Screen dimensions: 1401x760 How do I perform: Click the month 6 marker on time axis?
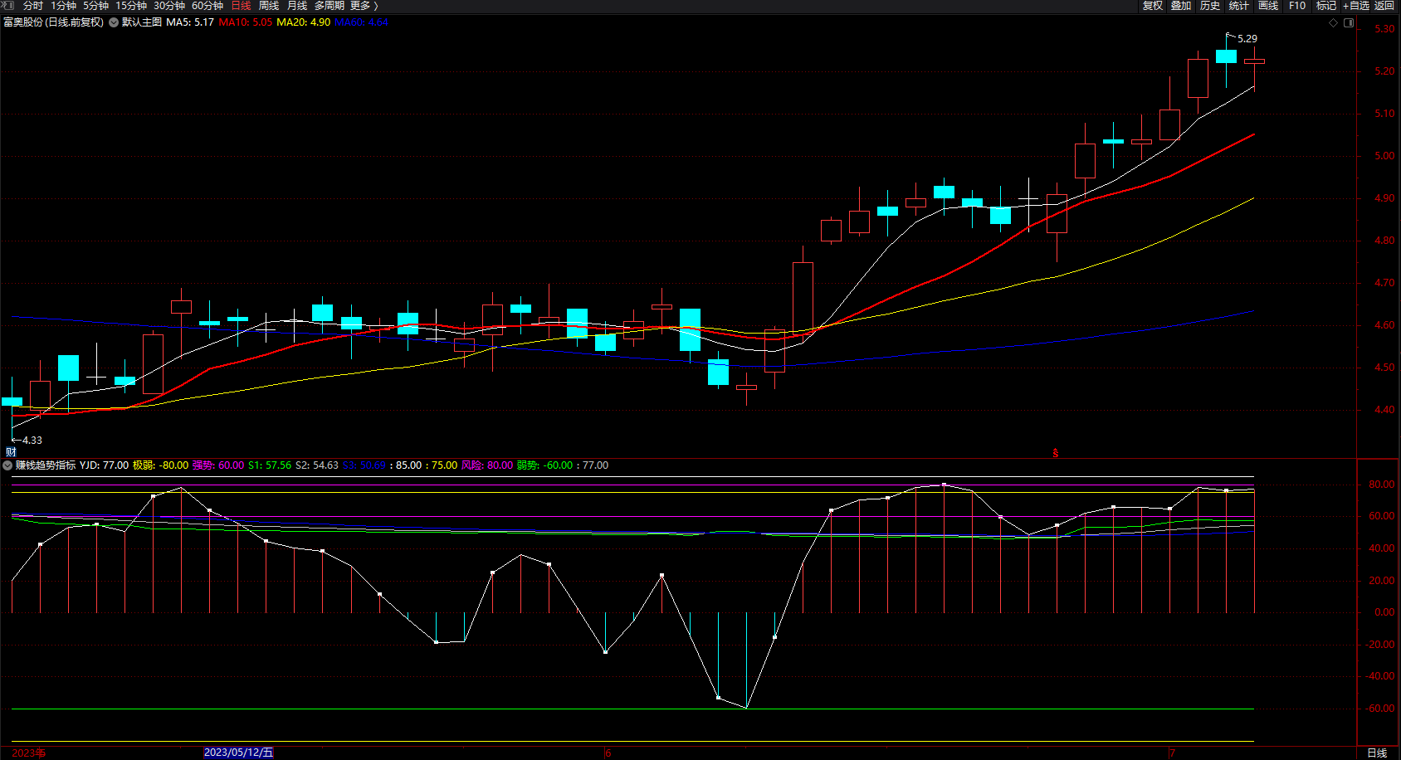click(608, 753)
